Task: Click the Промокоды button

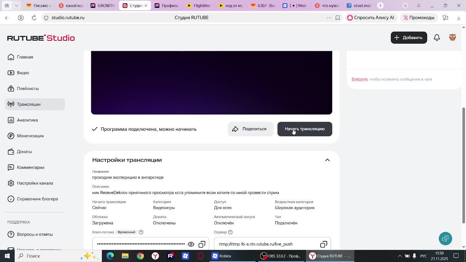Action: tap(418, 17)
